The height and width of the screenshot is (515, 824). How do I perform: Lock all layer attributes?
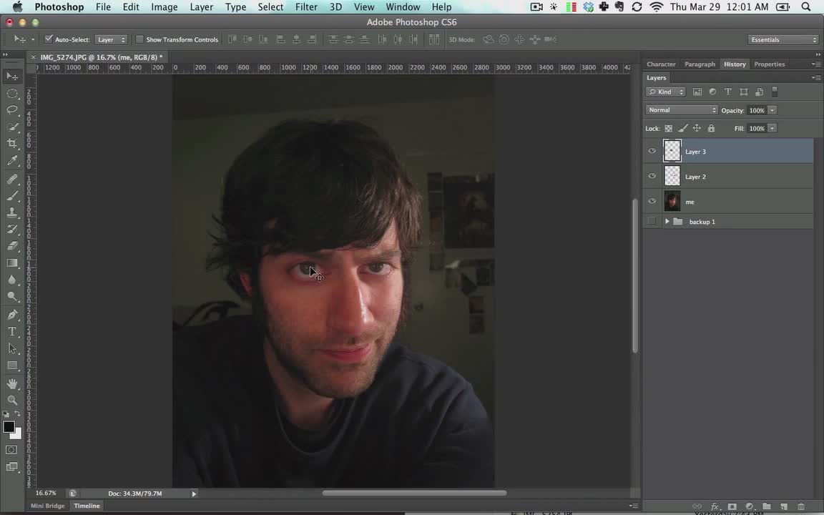(711, 128)
